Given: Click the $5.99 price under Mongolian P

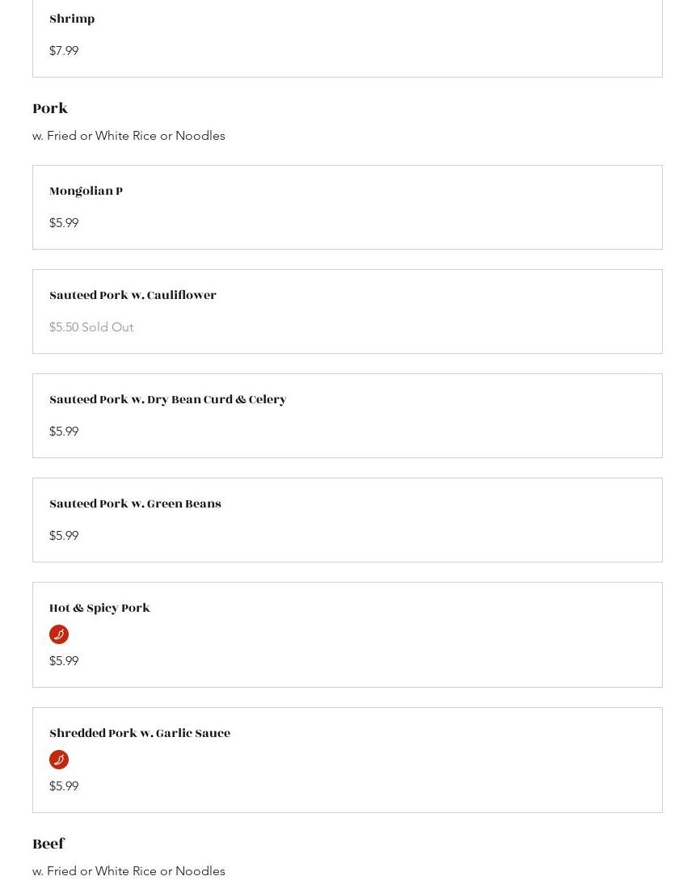Looking at the screenshot, I should 64,223.
